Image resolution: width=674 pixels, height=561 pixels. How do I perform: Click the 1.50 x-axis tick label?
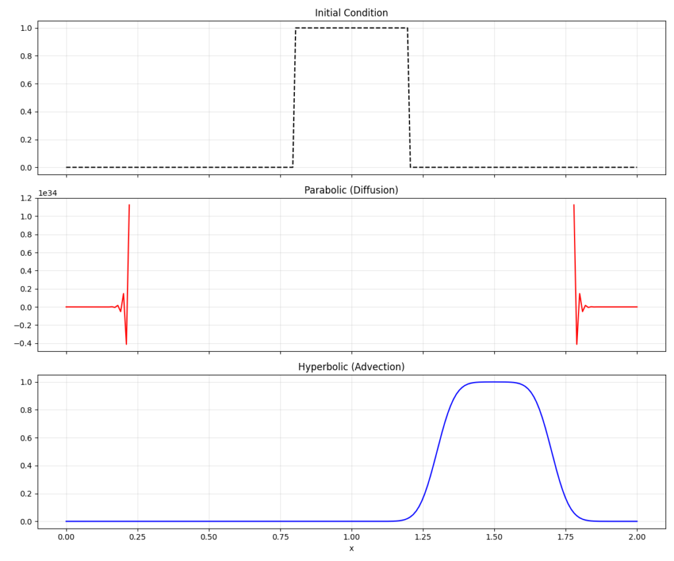(x=494, y=536)
